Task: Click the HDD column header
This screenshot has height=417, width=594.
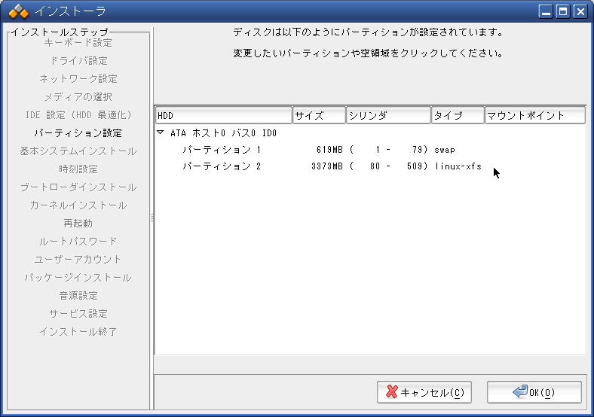Action: (x=223, y=116)
